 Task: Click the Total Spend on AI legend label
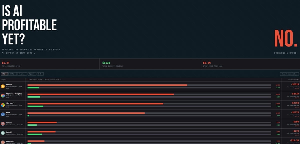click(x=35, y=79)
